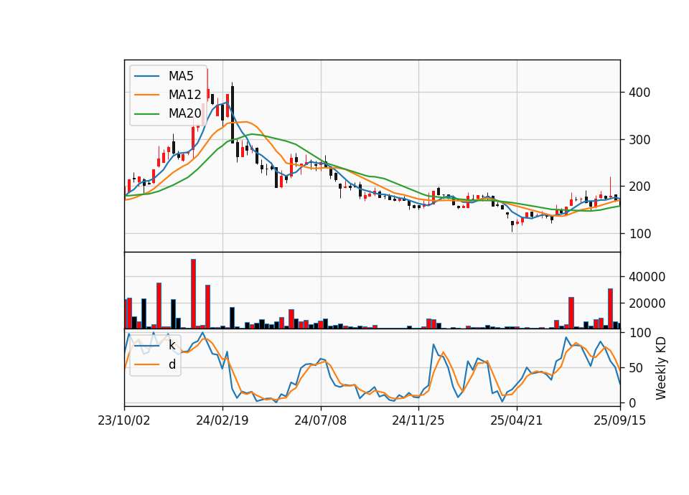Click the 24/02/19 date axis label
This screenshot has width=689, height=495.
(222, 420)
